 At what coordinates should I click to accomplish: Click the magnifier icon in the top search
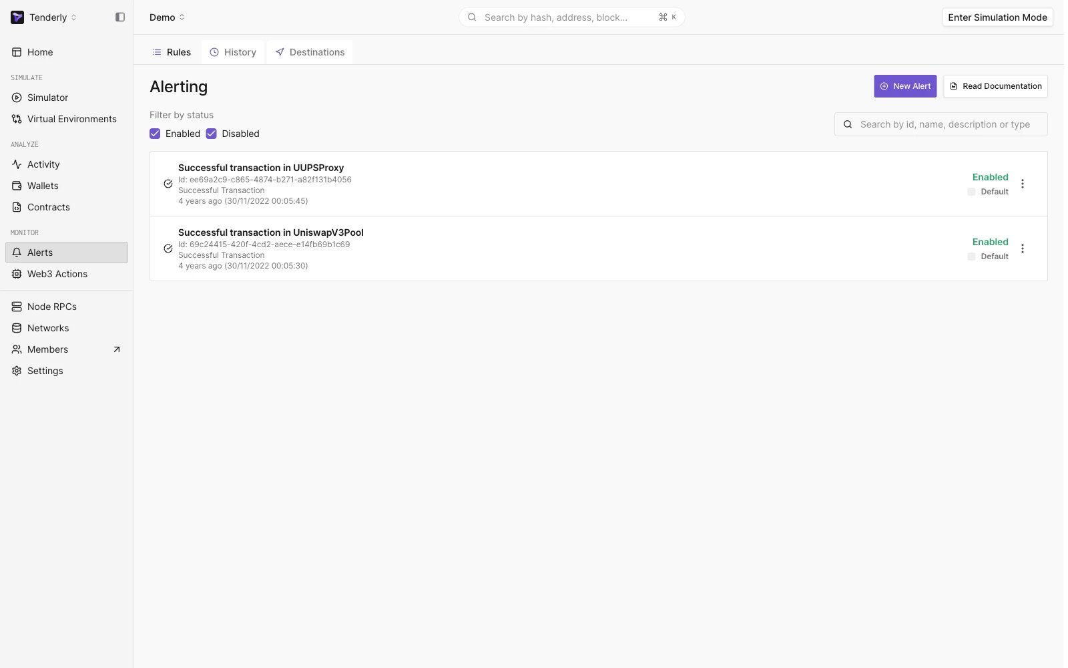coord(472,17)
